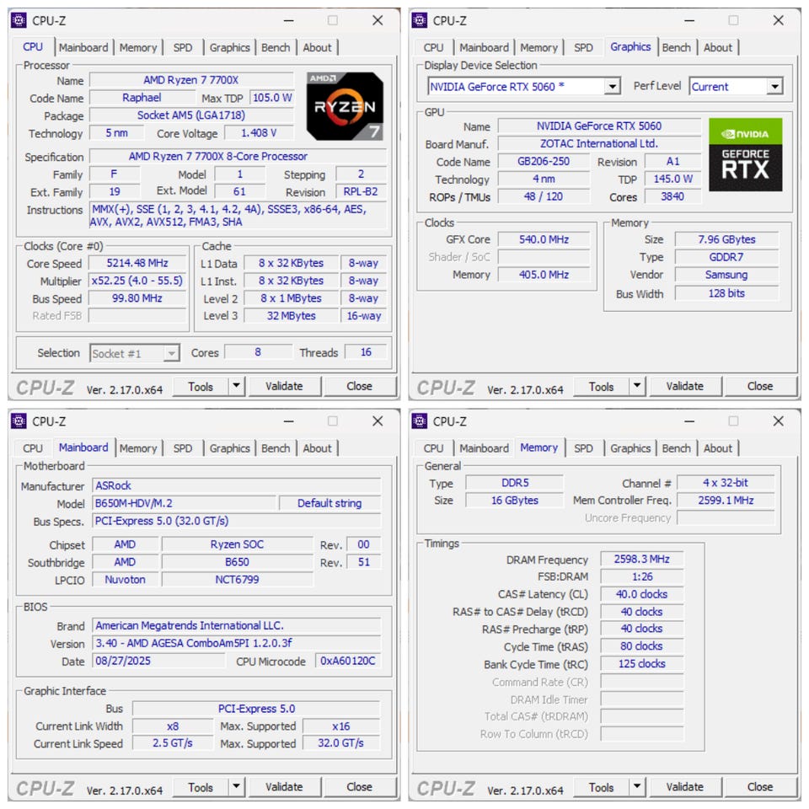Expand the Socket #1 selection dropdown
This screenshot has height=809, width=809.
[171, 353]
